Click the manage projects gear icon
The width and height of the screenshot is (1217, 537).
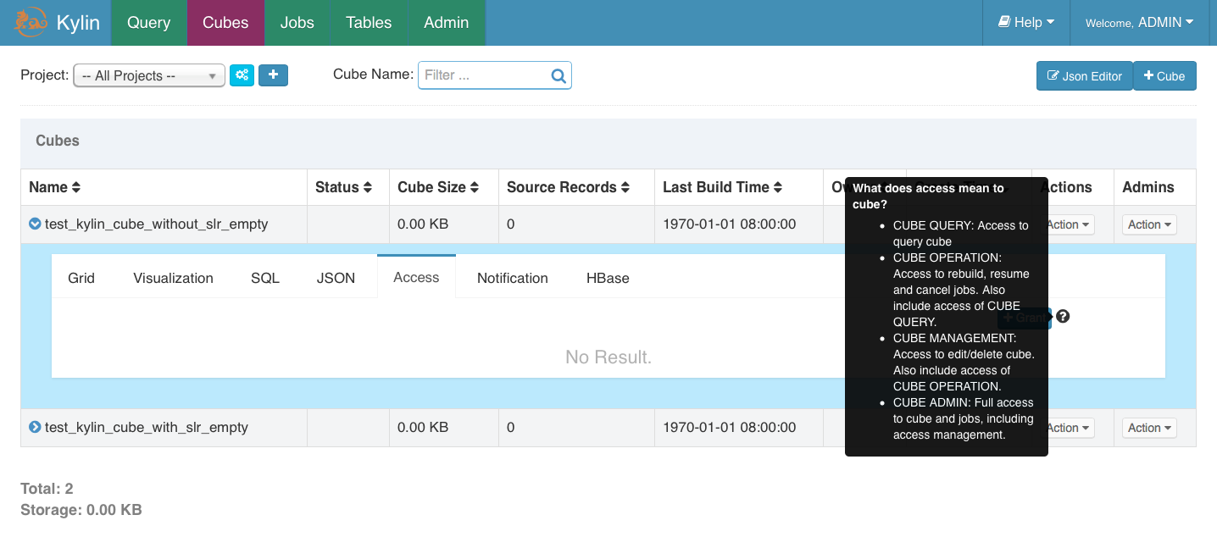242,75
